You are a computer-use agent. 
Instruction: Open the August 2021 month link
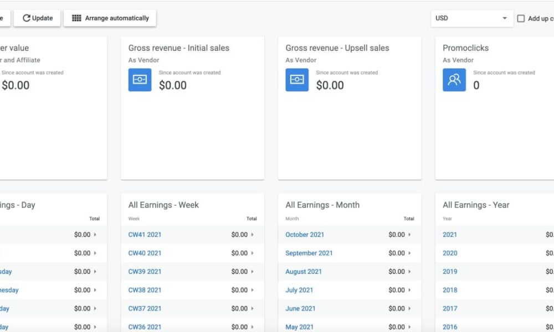pyautogui.click(x=304, y=272)
